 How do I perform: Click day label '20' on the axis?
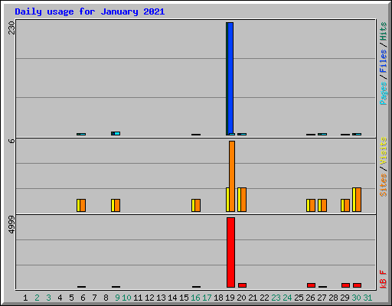[241, 298]
